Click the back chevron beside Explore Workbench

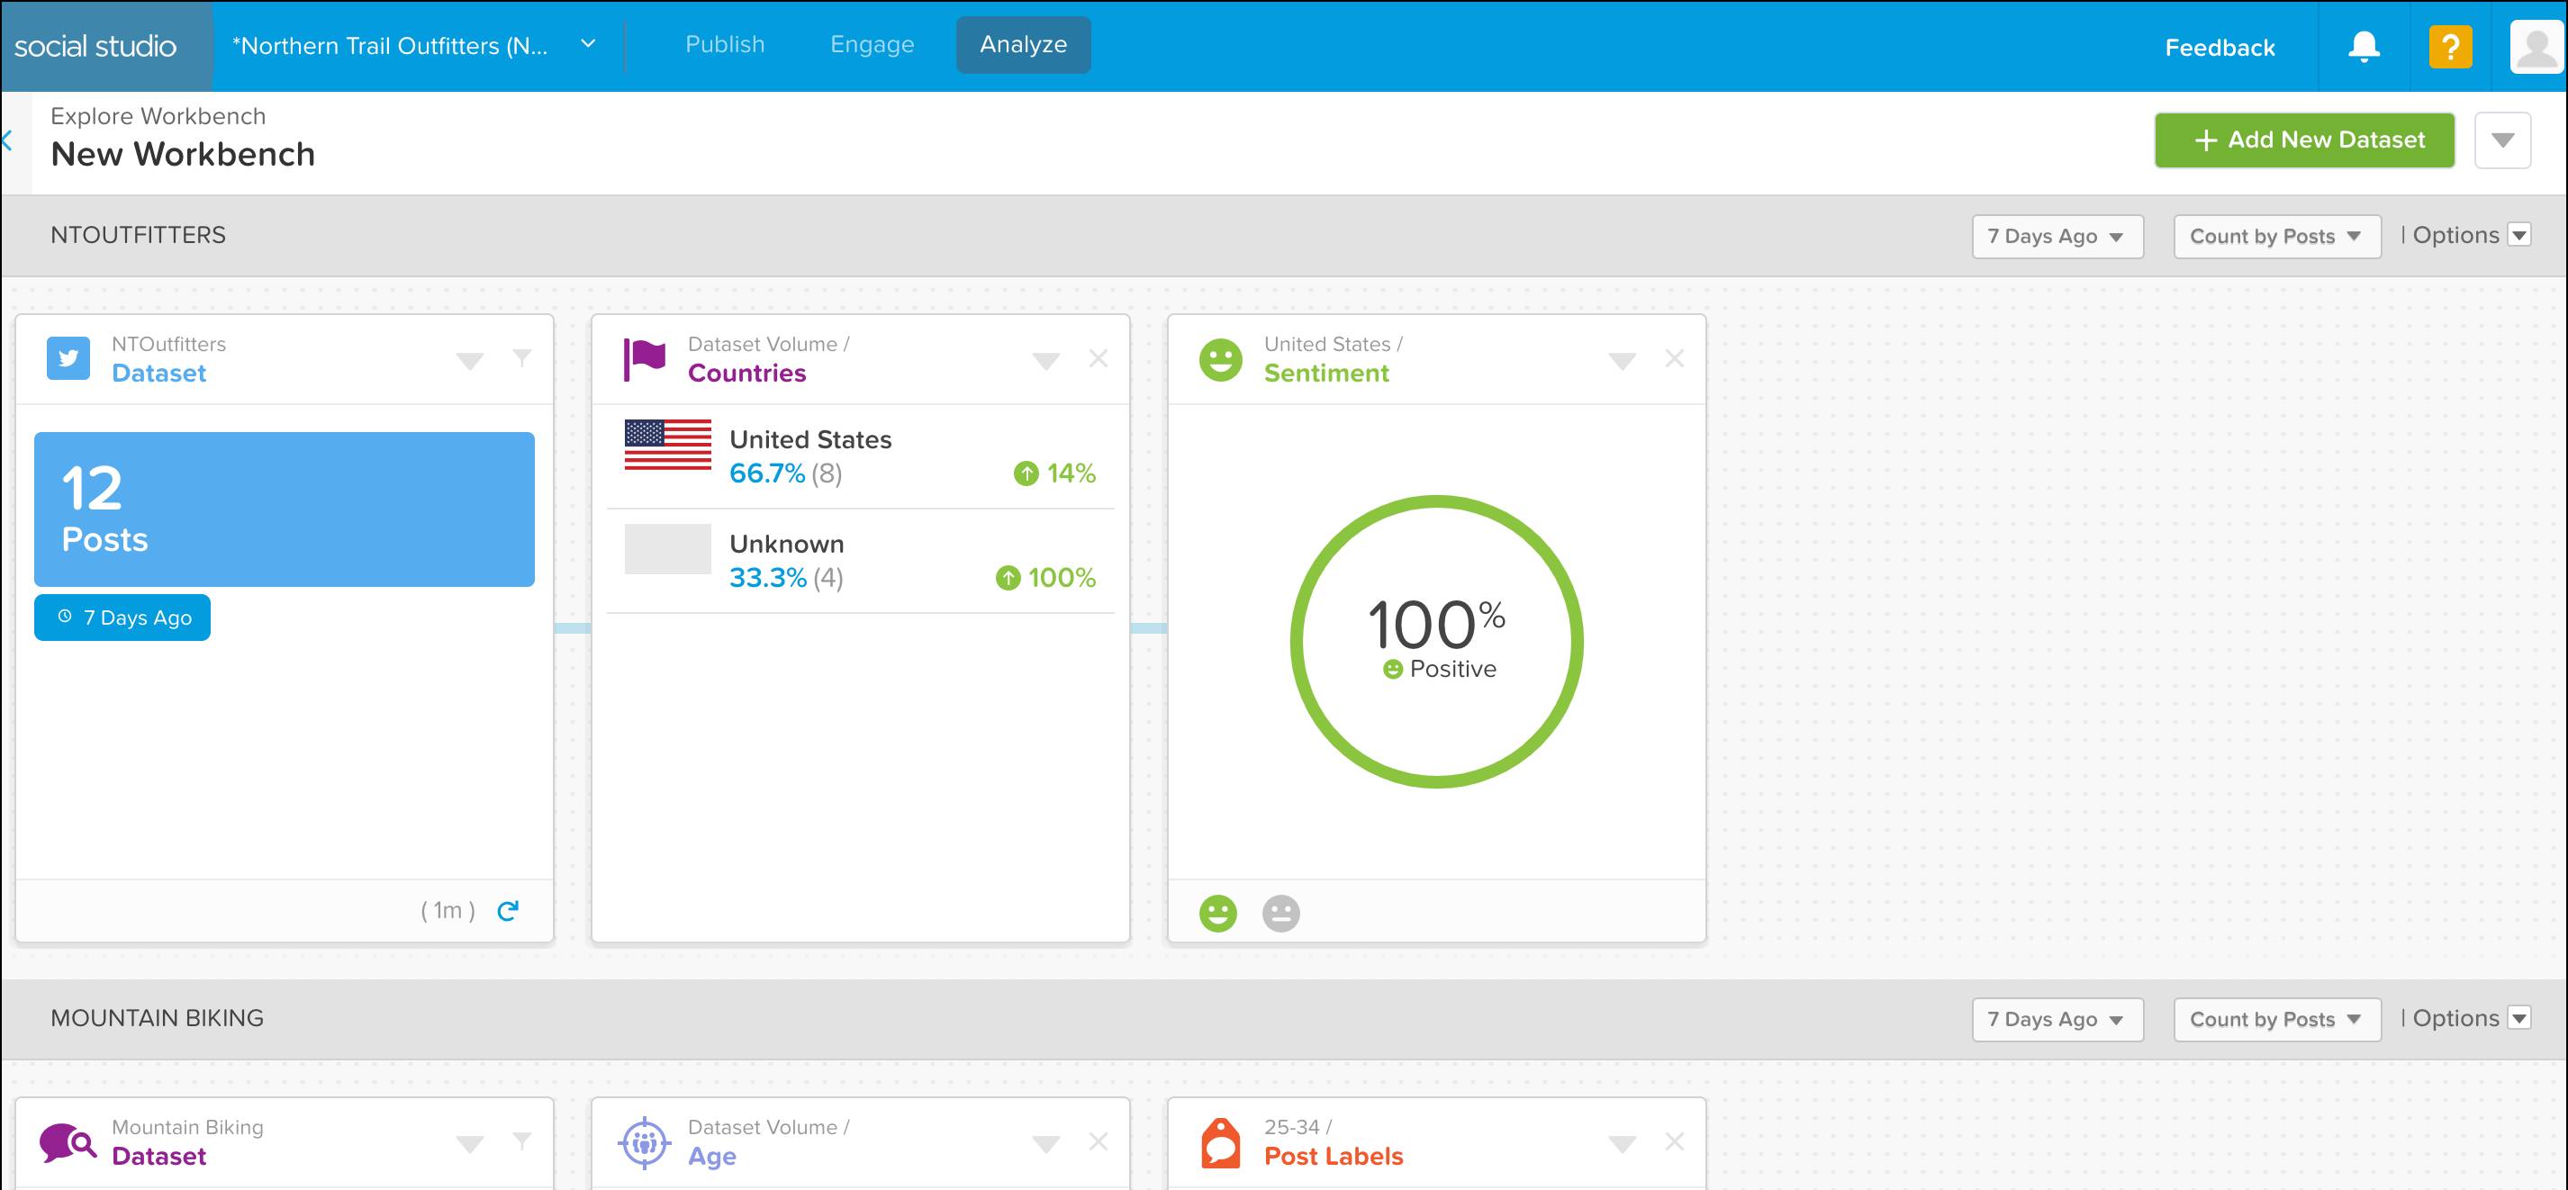tap(7, 140)
